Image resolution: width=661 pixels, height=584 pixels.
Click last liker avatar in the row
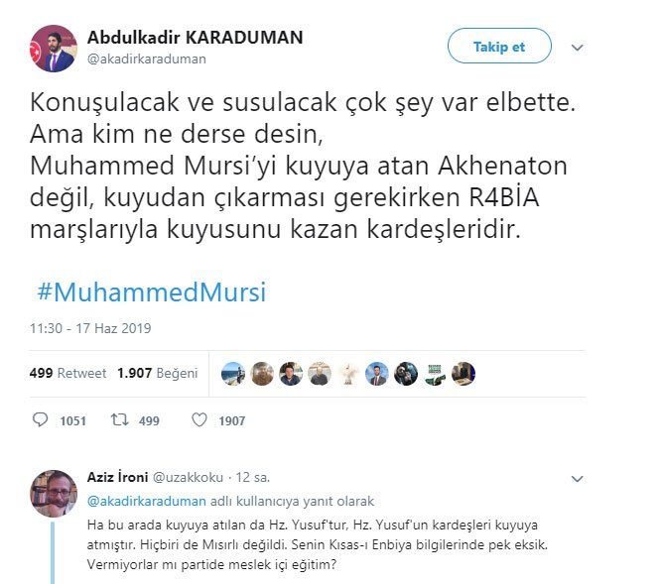pos(463,374)
